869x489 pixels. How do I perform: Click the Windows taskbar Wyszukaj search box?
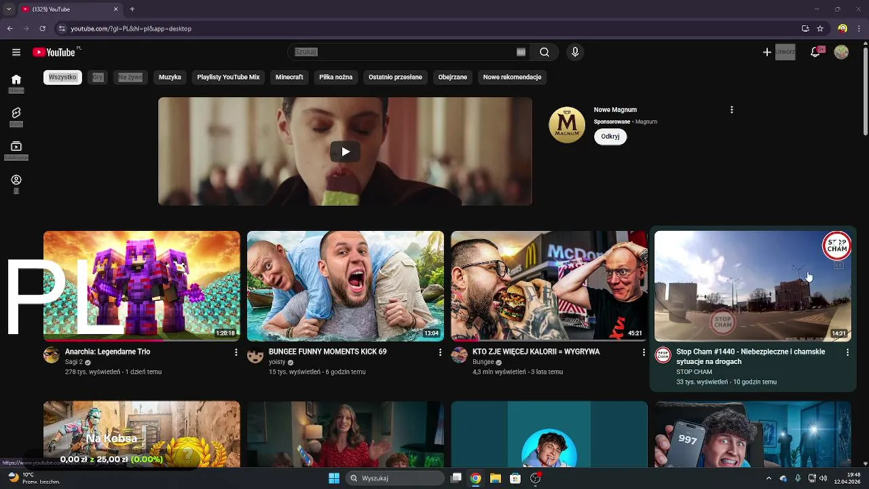pyautogui.click(x=395, y=478)
